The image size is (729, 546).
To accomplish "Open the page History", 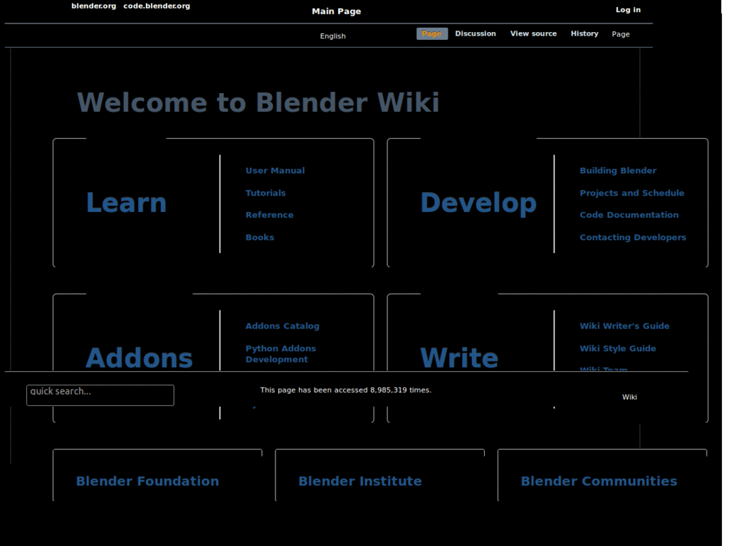I will (584, 33).
